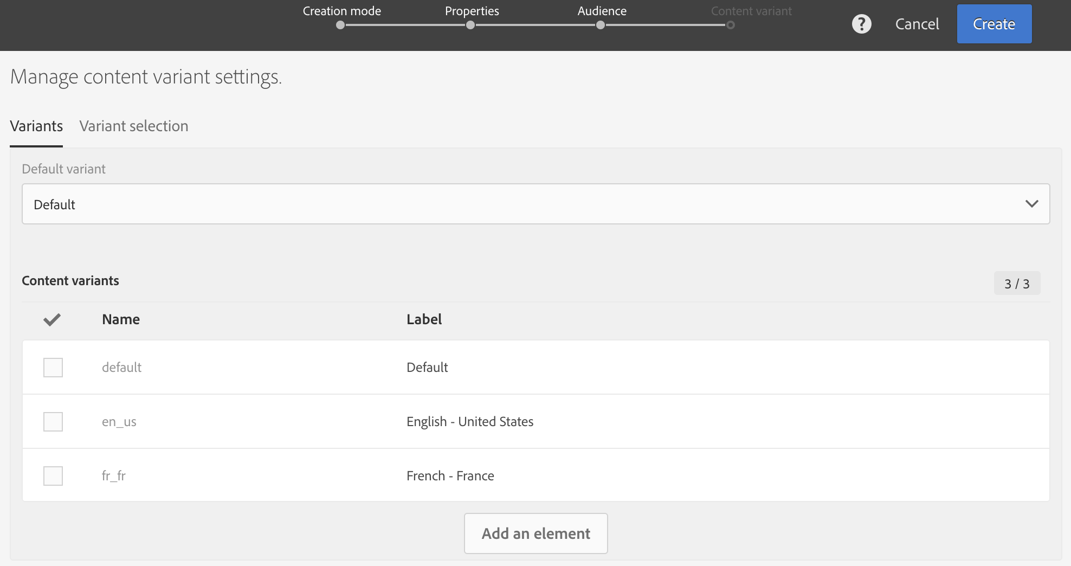The image size is (1071, 566).
Task: Expand the Default variant dropdown arrow
Action: pyautogui.click(x=1031, y=204)
